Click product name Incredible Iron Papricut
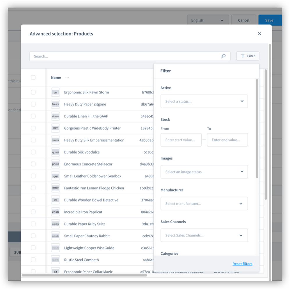The image size is (290, 289). (83, 212)
